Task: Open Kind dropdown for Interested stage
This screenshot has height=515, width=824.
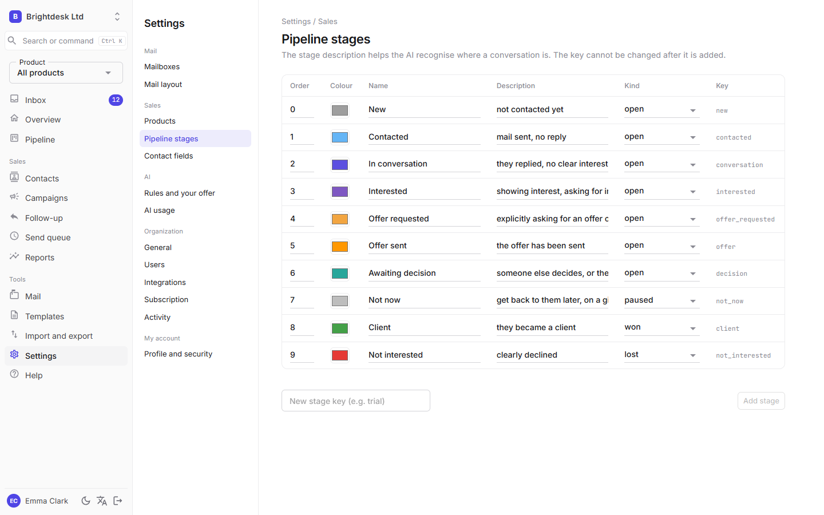Action: (661, 191)
